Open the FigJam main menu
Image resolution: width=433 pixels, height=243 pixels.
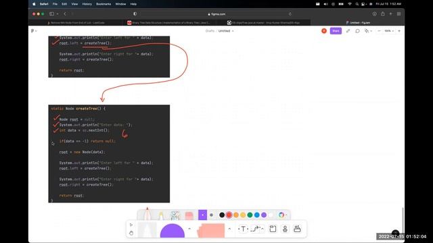(x=34, y=31)
